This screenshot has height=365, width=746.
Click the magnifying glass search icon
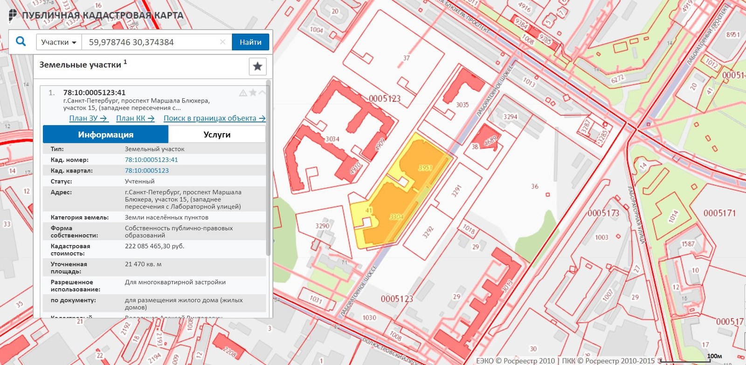pos(21,42)
